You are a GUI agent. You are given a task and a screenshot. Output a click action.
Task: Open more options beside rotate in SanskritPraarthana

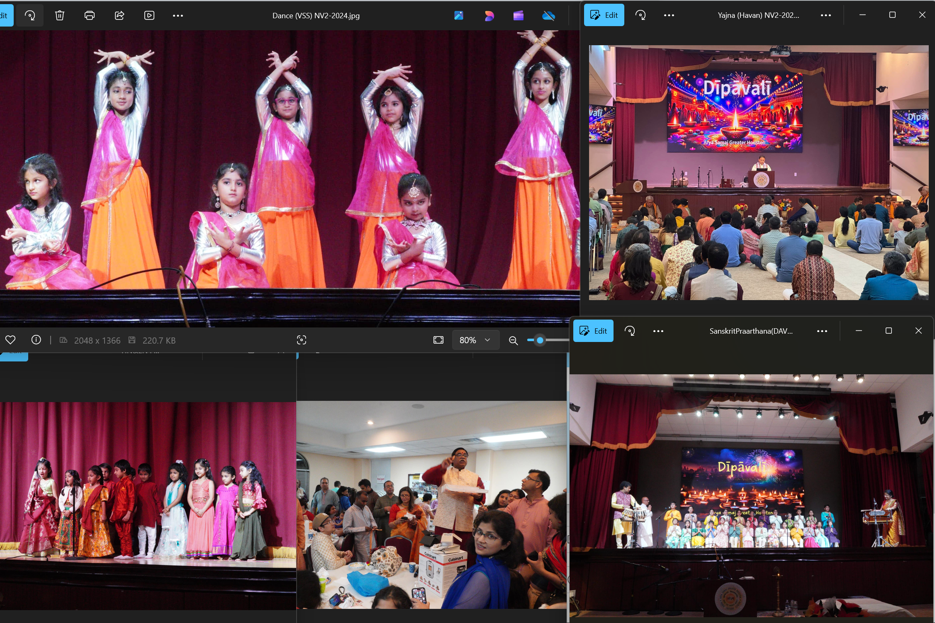658,331
